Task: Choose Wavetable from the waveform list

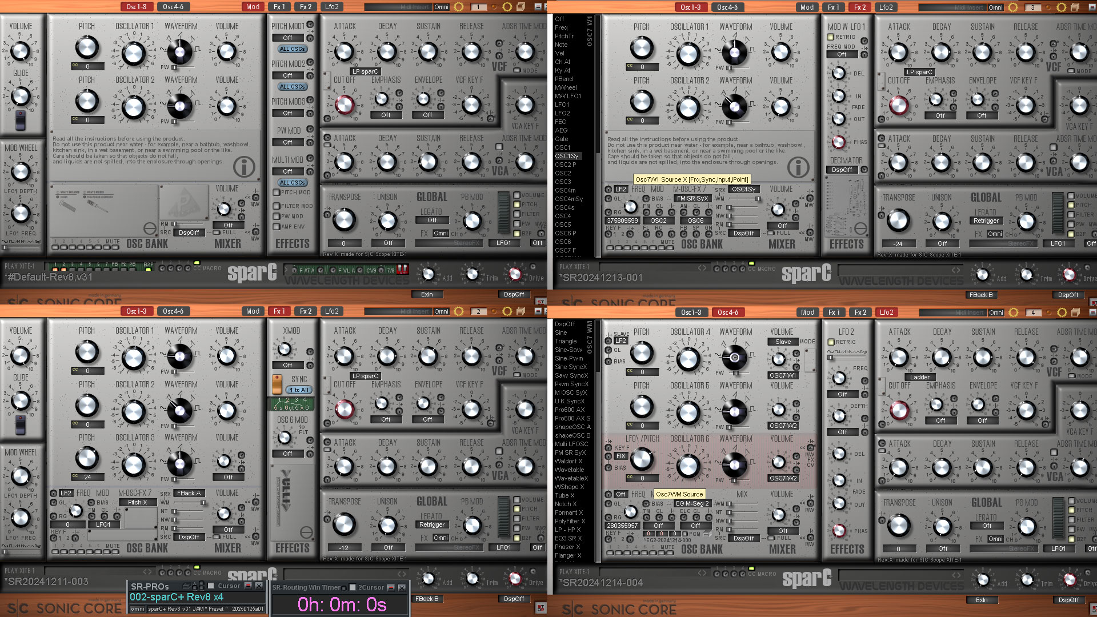Action: pyautogui.click(x=569, y=470)
